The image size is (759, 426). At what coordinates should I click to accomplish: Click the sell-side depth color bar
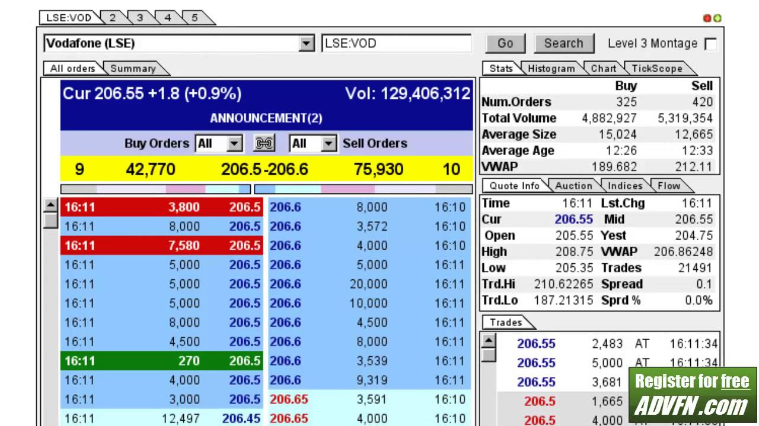tap(363, 189)
